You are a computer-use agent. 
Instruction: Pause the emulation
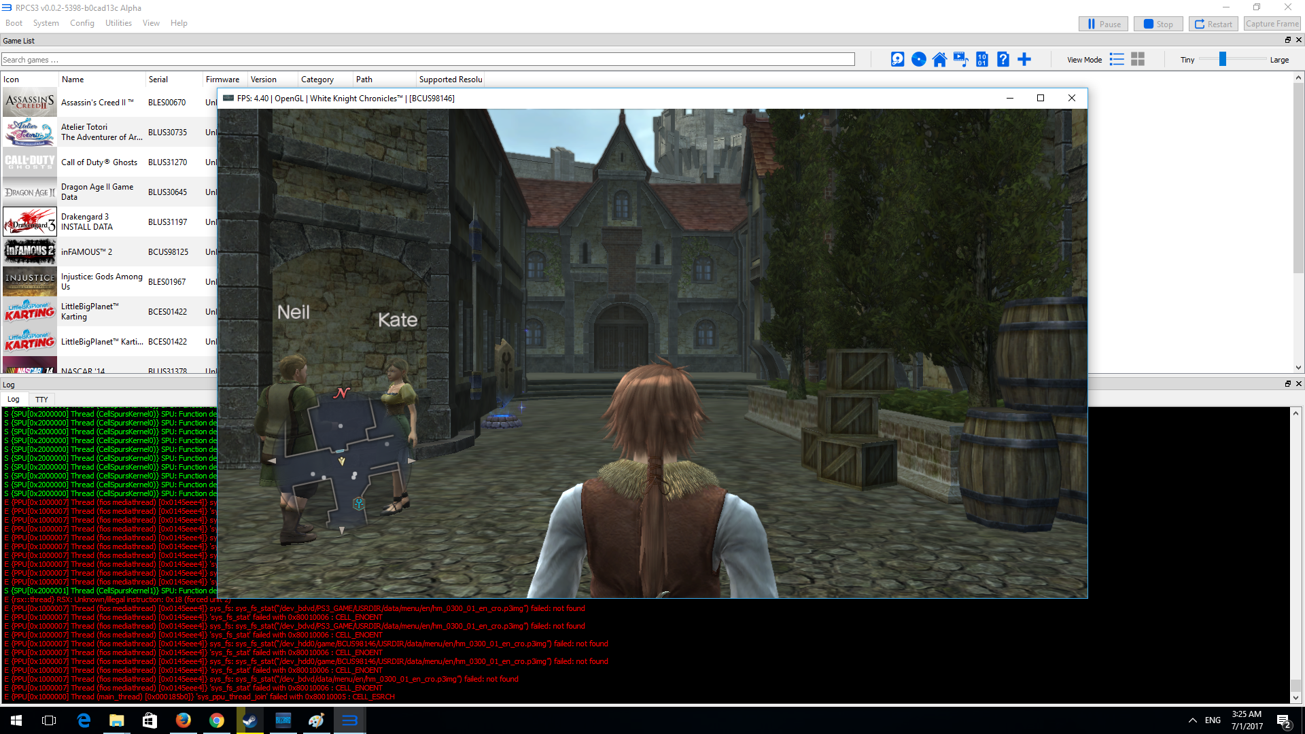tap(1103, 24)
